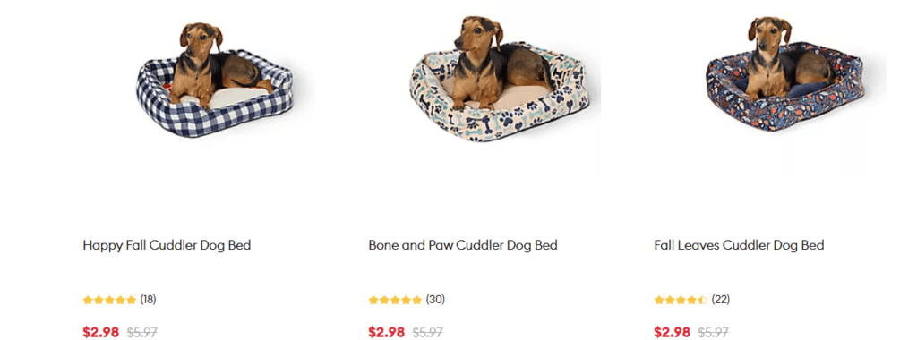Click the last star of Bone and Paw rating
This screenshot has height=340, width=917.
point(416,301)
